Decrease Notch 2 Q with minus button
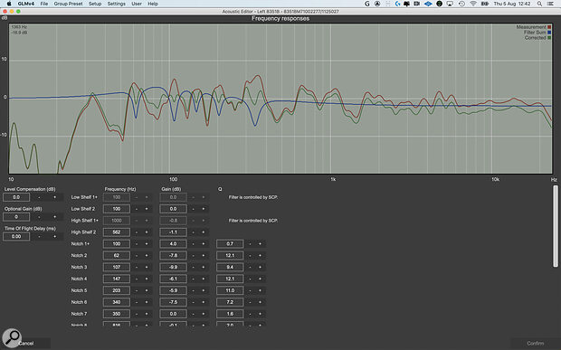Viewport: 561px width, 350px height. (250, 256)
